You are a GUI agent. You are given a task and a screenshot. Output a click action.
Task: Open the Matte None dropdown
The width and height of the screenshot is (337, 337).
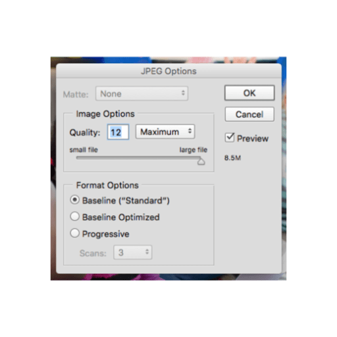142,93
